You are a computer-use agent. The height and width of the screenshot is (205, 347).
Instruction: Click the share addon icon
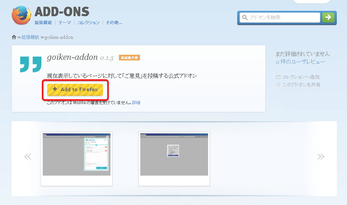coord(278,84)
